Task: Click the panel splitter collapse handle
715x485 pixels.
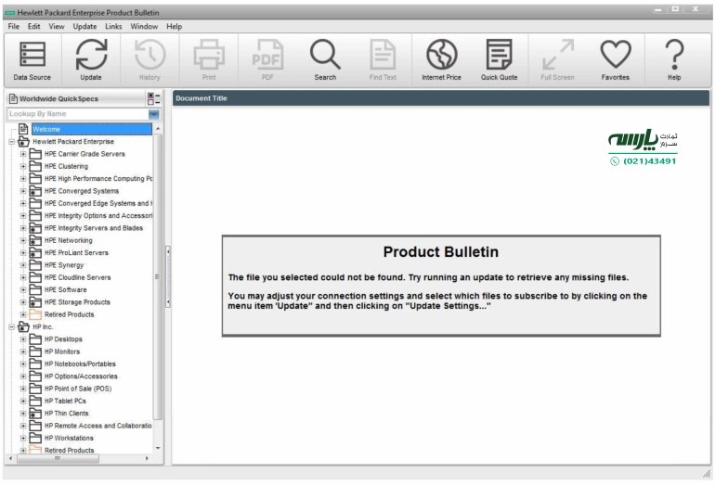Action: coord(168,277)
